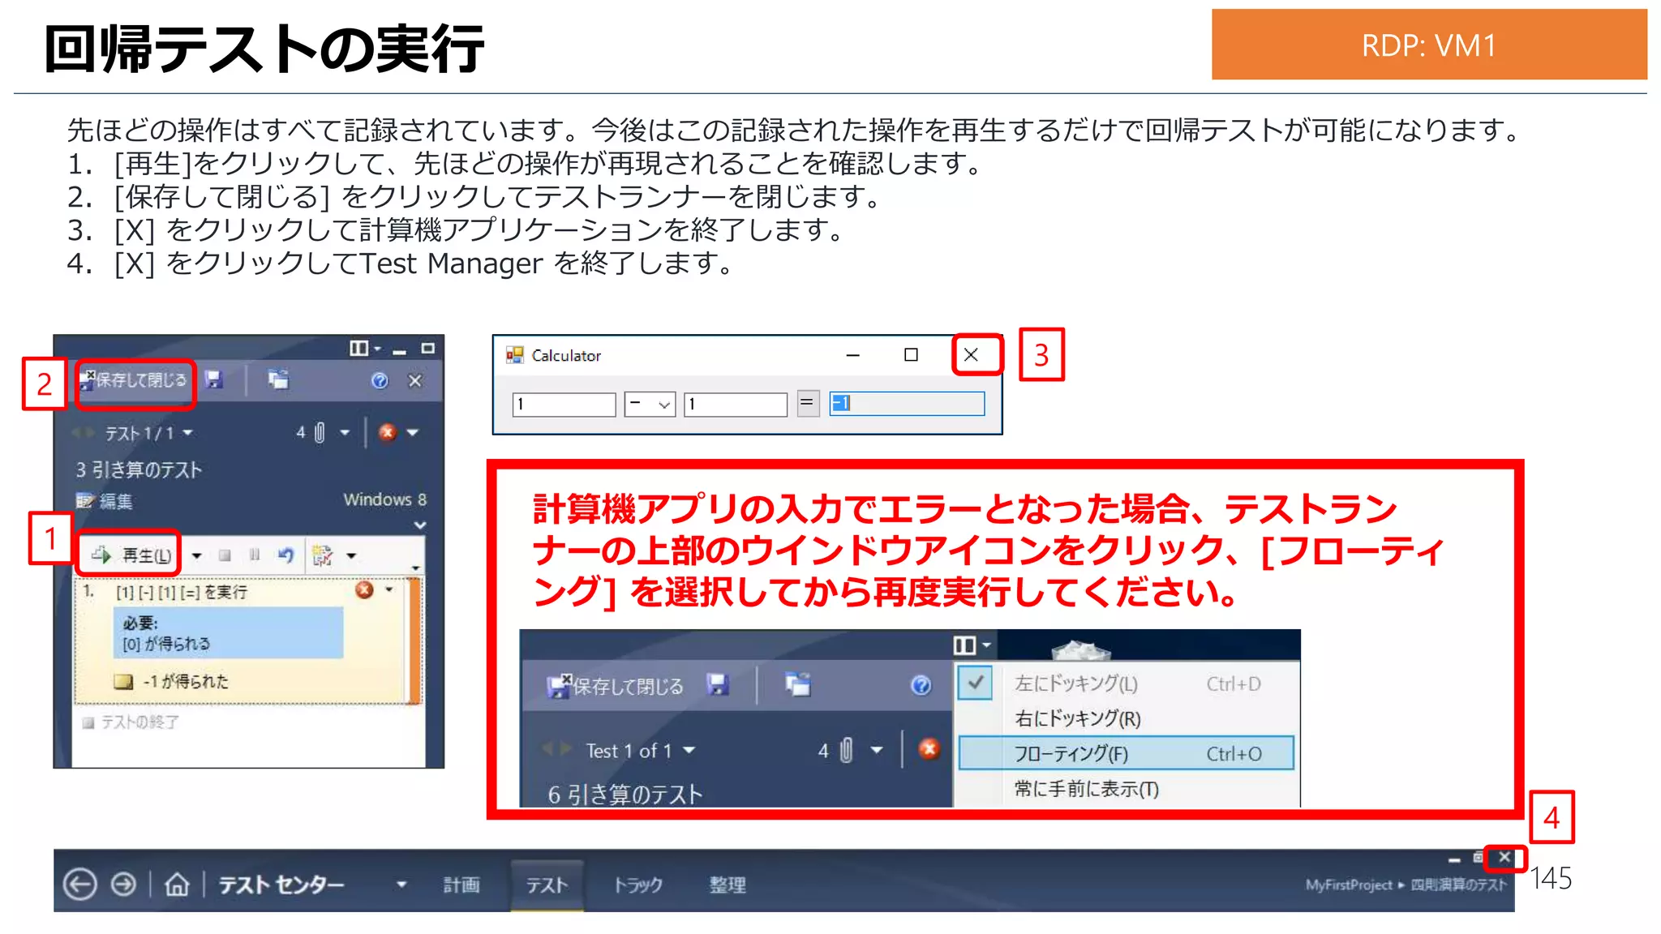Select 右にドッキング(R) from the menu
Screen dimensions: 1661x934
1126,718
